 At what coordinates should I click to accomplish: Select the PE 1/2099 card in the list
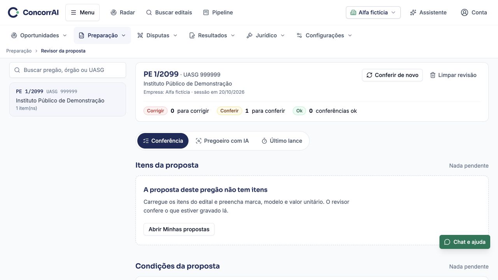coord(68,100)
